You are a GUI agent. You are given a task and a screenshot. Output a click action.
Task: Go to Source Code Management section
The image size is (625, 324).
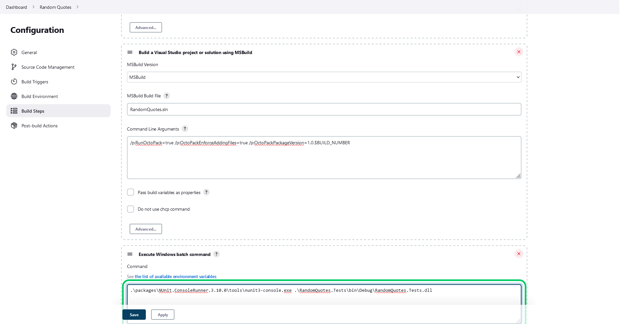58,67
